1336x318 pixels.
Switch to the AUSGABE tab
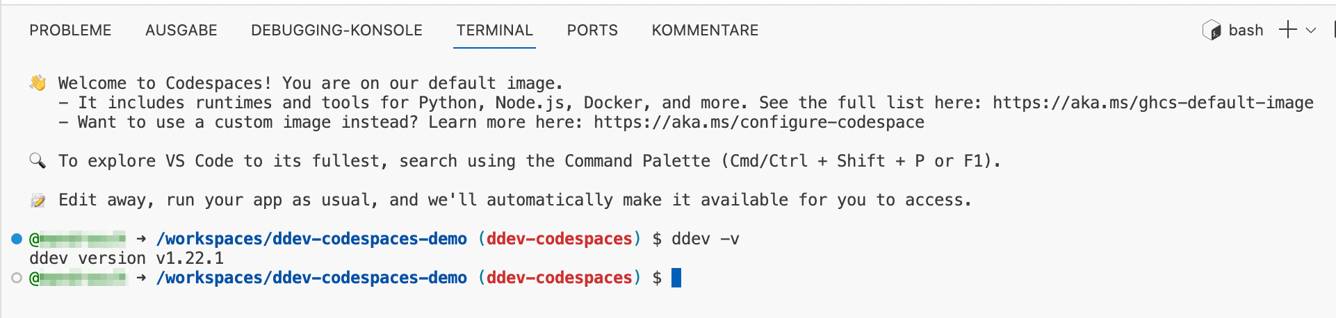click(181, 31)
